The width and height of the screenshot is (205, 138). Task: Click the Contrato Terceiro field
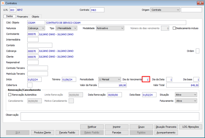[x=38, y=68]
